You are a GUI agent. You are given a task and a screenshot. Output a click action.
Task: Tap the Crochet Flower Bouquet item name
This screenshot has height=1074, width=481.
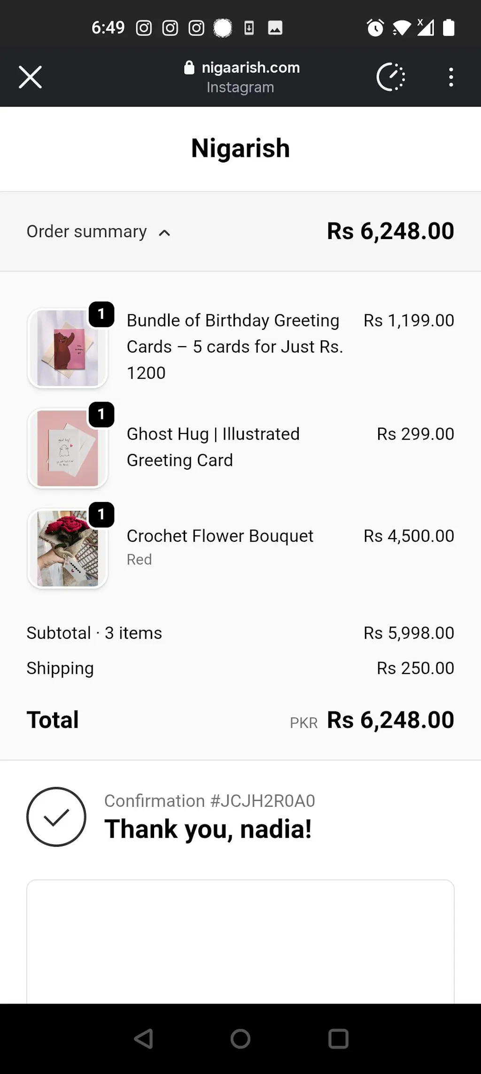pos(220,536)
